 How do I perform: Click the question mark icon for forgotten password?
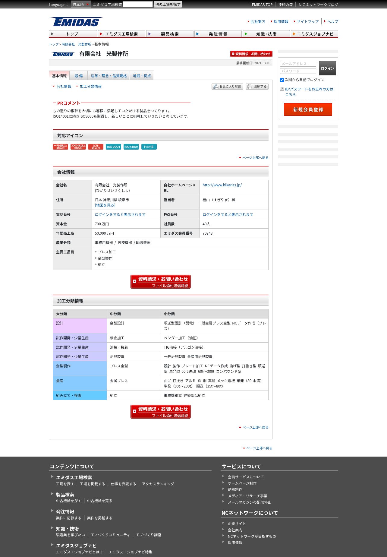tap(282, 89)
